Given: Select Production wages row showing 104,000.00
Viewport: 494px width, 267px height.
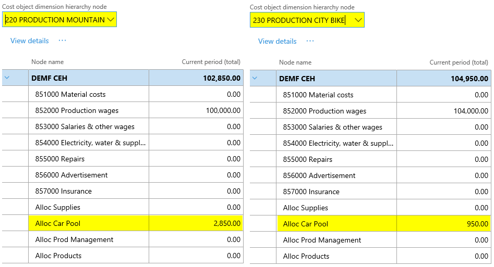Looking at the screenshot, I should pyautogui.click(x=324, y=111).
